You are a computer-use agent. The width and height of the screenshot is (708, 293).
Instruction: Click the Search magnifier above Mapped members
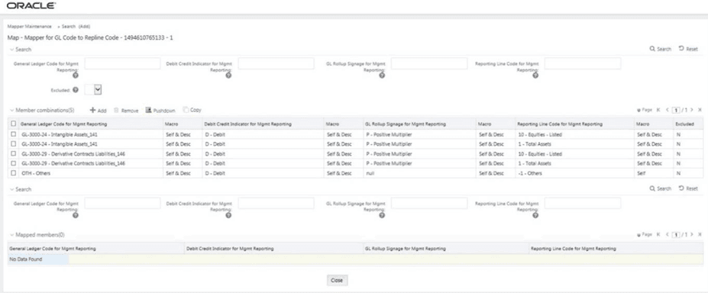(652, 188)
